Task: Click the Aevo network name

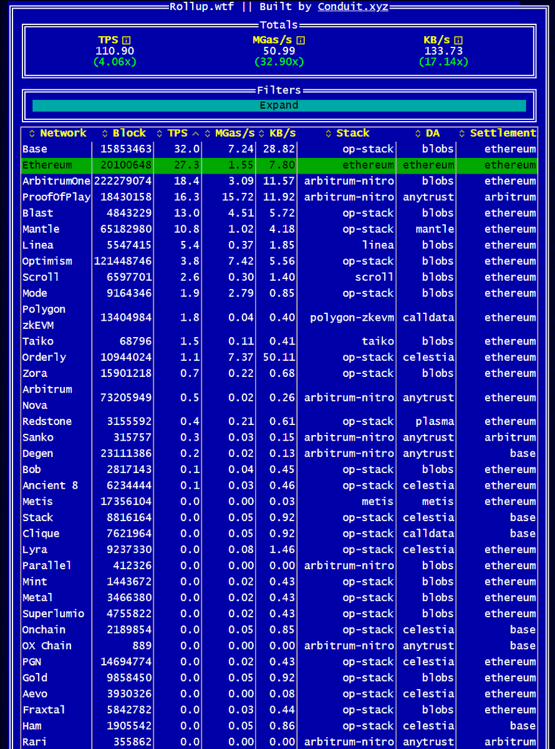Action: click(x=34, y=694)
